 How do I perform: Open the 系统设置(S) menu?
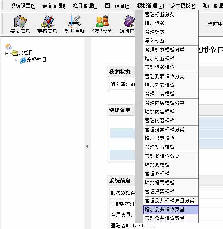click(24, 6)
